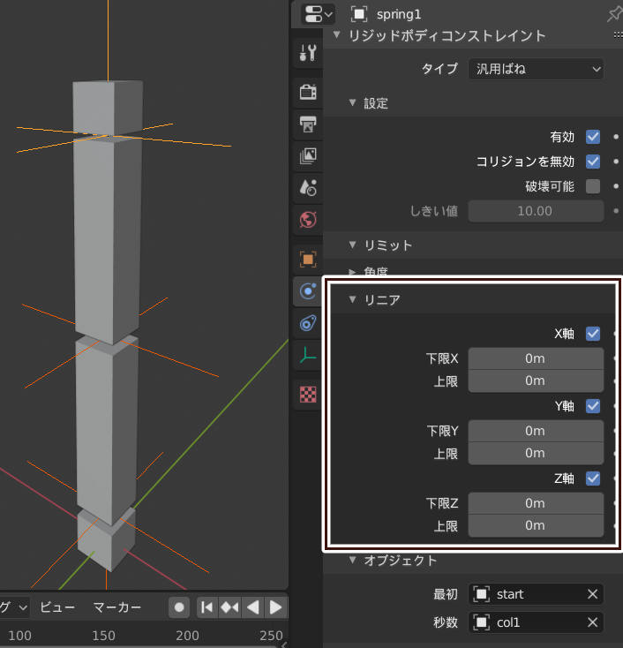Play animation in reverse
This screenshot has width=623, height=648.
pos(252,607)
